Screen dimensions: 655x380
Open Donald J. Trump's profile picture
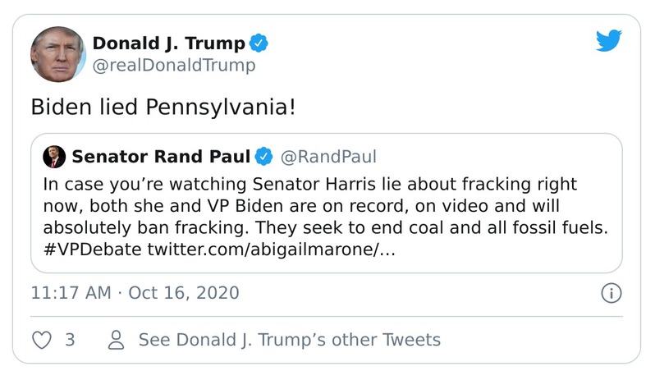(58, 53)
